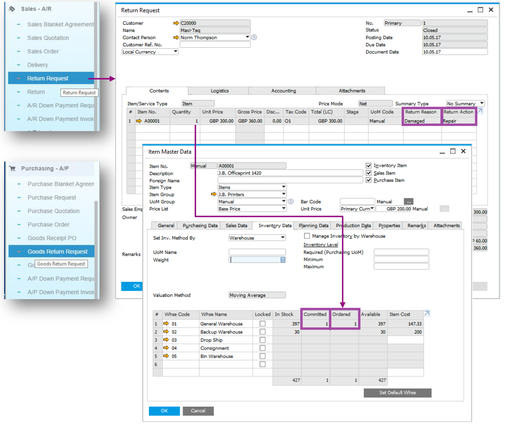Click the ellipsis button next to Bar Code field

click(x=409, y=201)
